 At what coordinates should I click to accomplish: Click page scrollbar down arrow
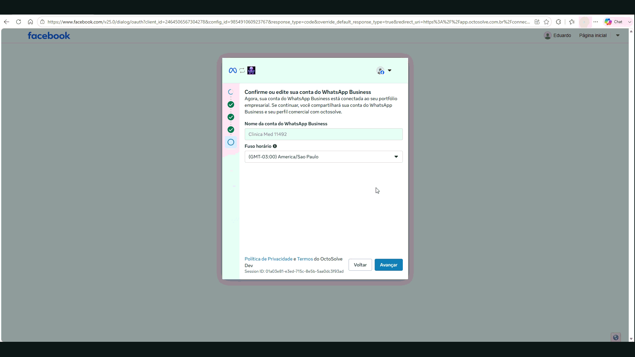click(631, 339)
